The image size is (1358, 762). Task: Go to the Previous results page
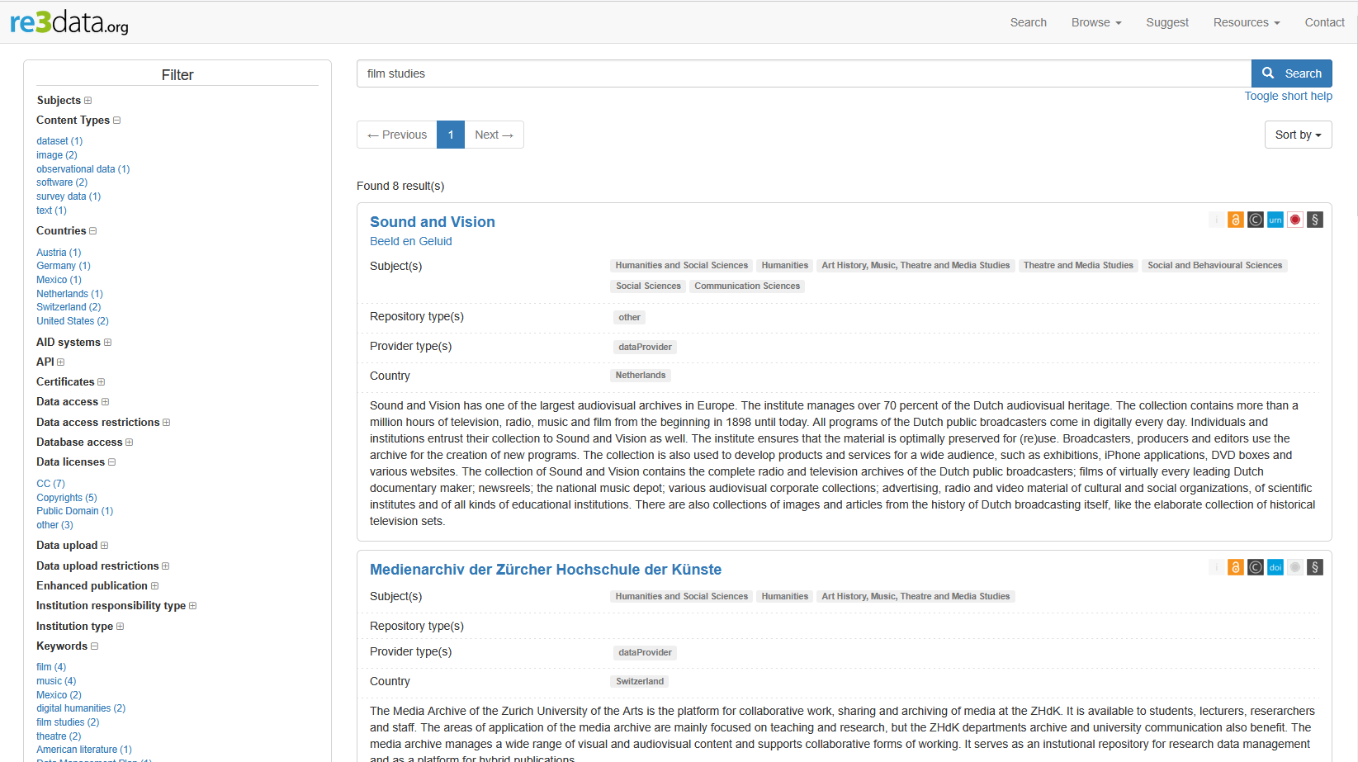pos(397,135)
